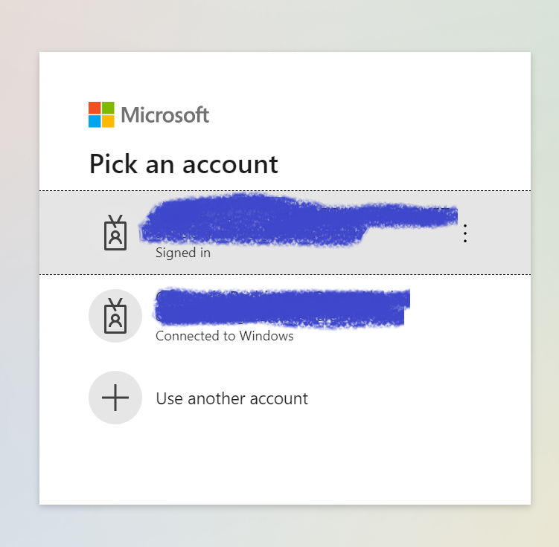The height and width of the screenshot is (547, 559).
Task: Click the green square of Microsoft logo
Action: (x=108, y=108)
